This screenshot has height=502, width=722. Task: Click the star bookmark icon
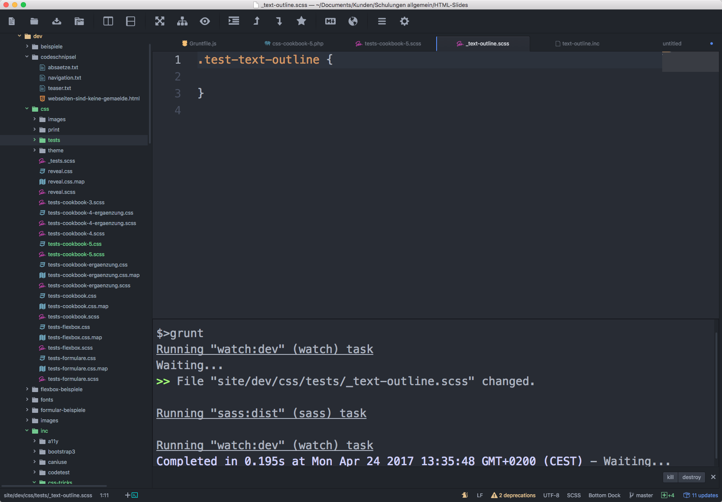[x=301, y=21]
